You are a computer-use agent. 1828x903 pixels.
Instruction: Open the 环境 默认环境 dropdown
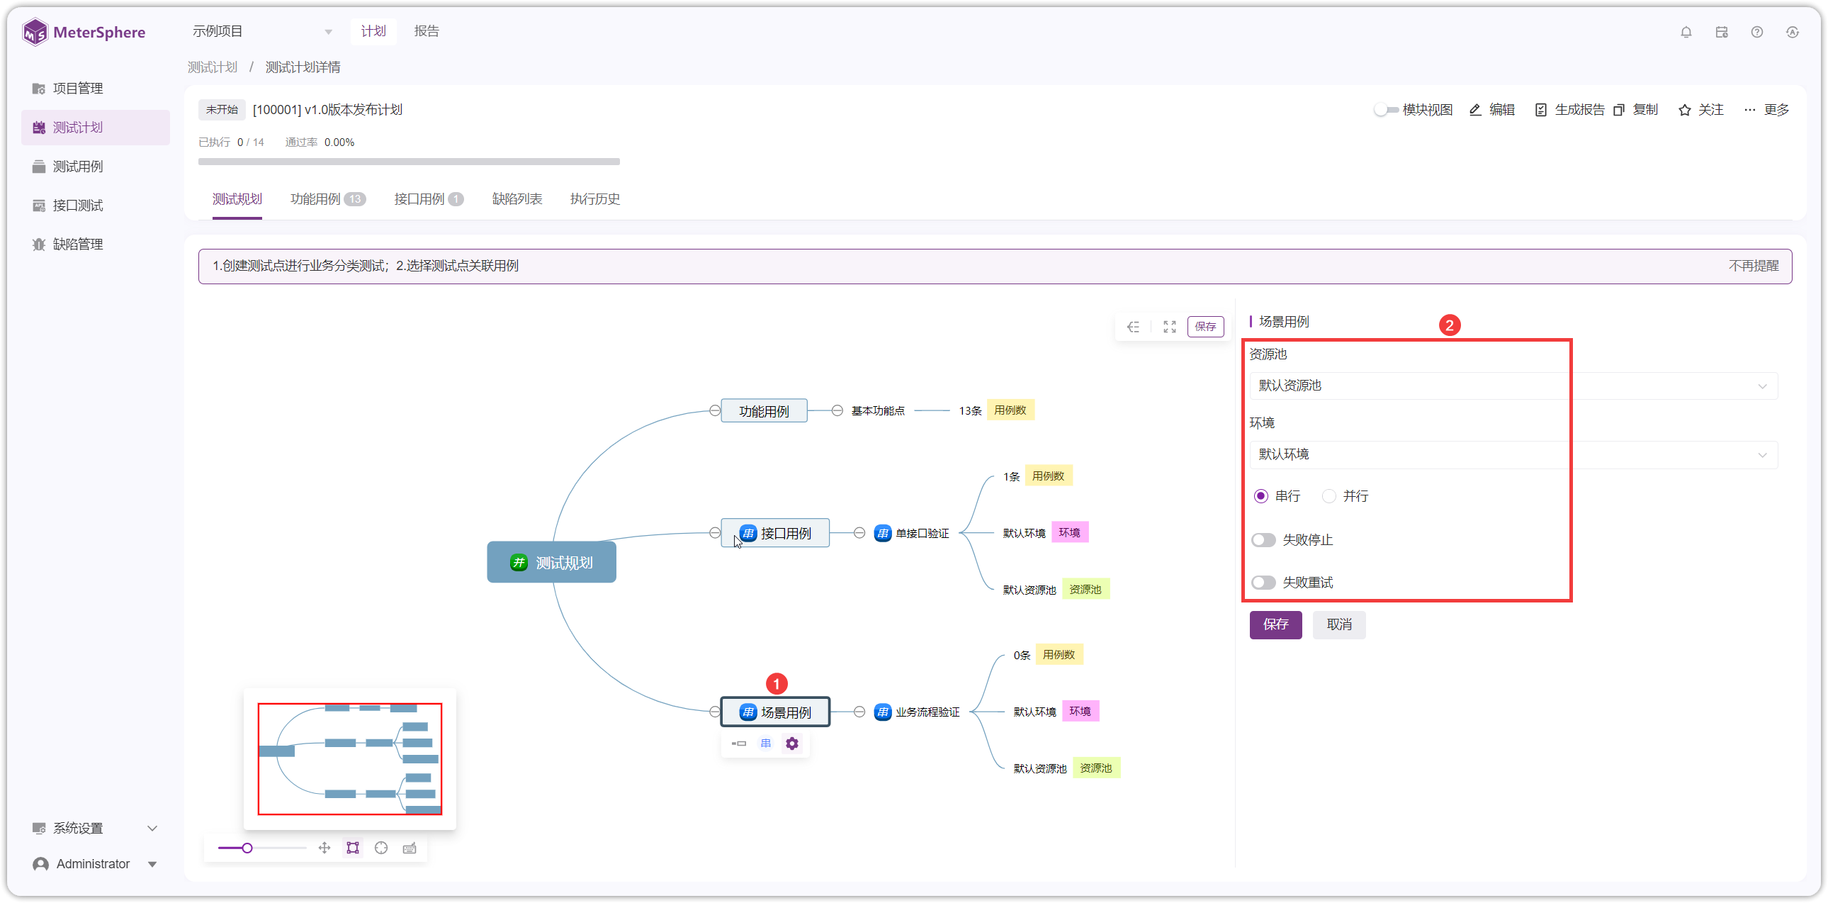coord(1513,454)
